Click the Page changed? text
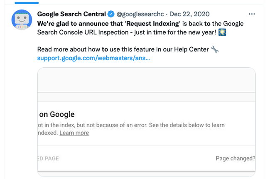Image resolution: width=270 pixels, height=179 pixels. pos(236,158)
